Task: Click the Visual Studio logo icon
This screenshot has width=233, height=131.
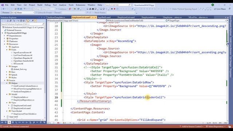Action: (x=2, y=5)
